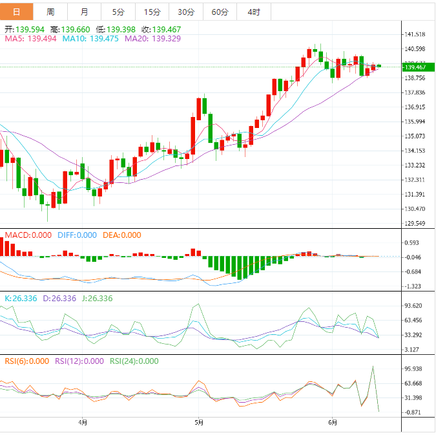Click the 高:139.660 high value
The image size is (436, 435).
70,29
